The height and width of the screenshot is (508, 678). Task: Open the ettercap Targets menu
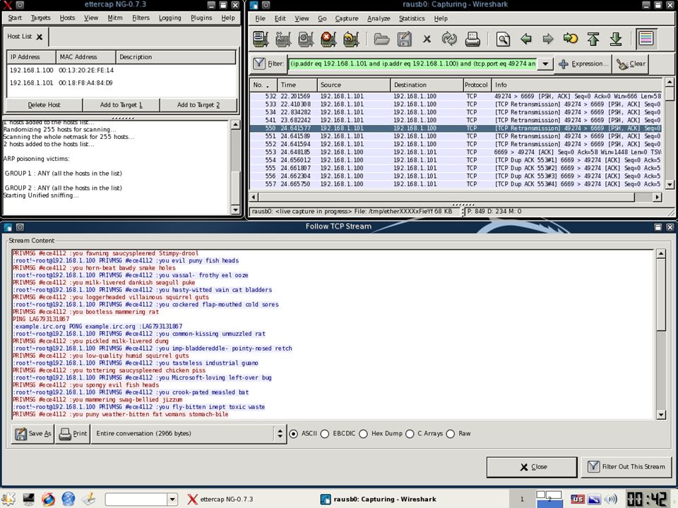41,18
